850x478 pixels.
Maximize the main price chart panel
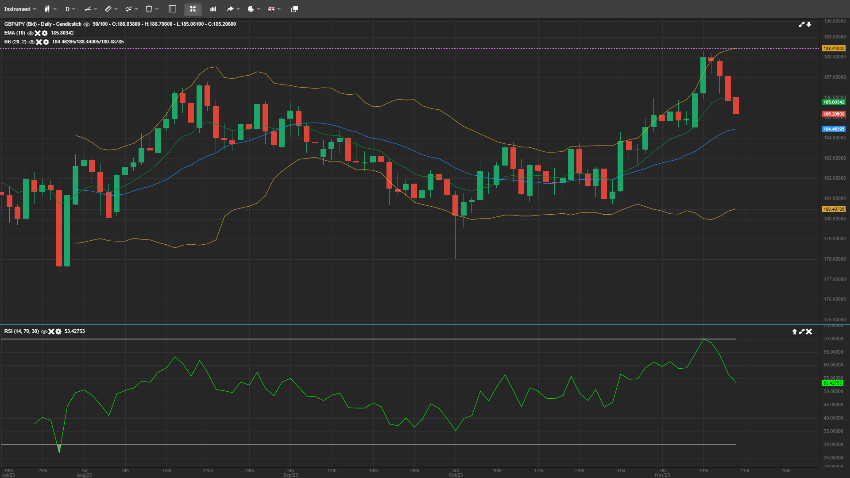coord(802,24)
